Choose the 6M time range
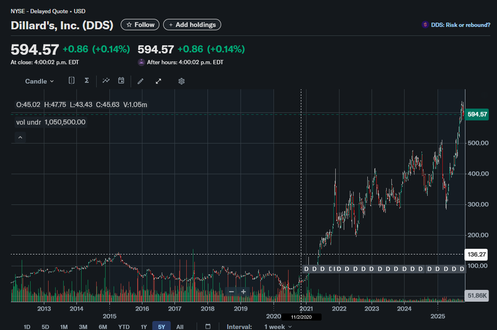 click(x=103, y=327)
